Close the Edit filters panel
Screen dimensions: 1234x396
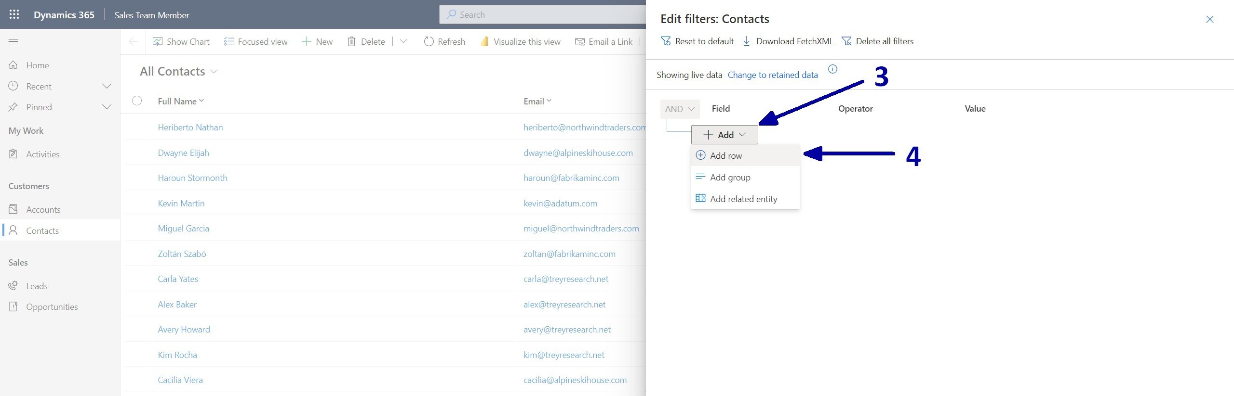pyautogui.click(x=1210, y=19)
